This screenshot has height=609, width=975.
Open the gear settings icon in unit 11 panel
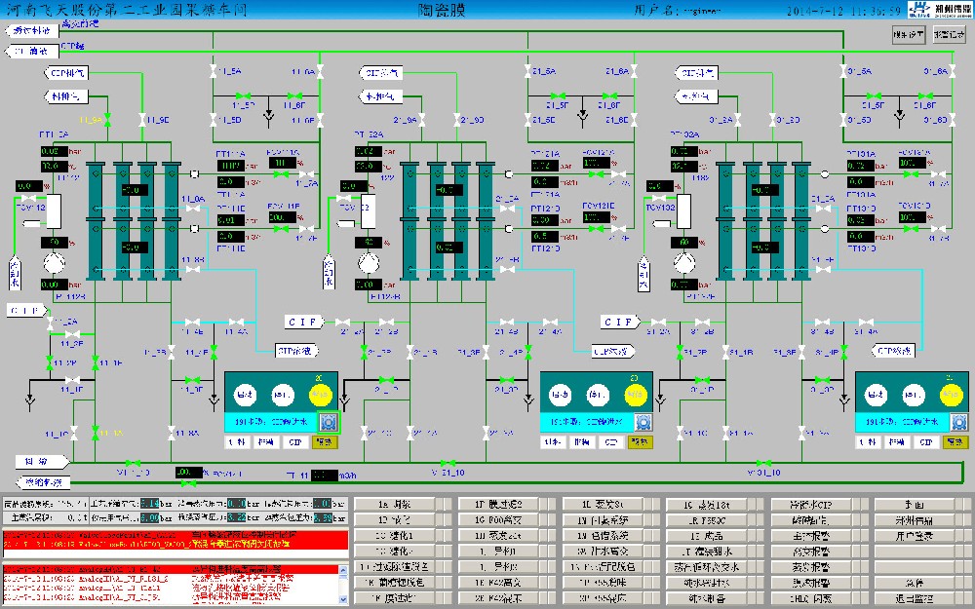pos(329,422)
